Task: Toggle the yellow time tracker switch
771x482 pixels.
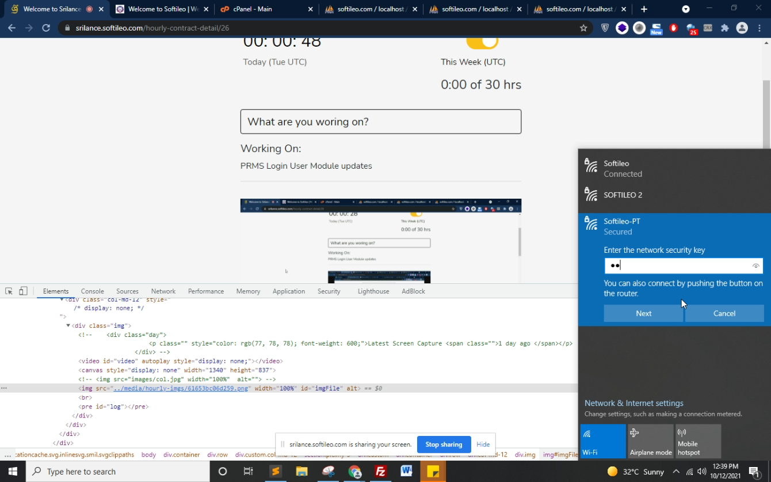Action: (x=482, y=42)
